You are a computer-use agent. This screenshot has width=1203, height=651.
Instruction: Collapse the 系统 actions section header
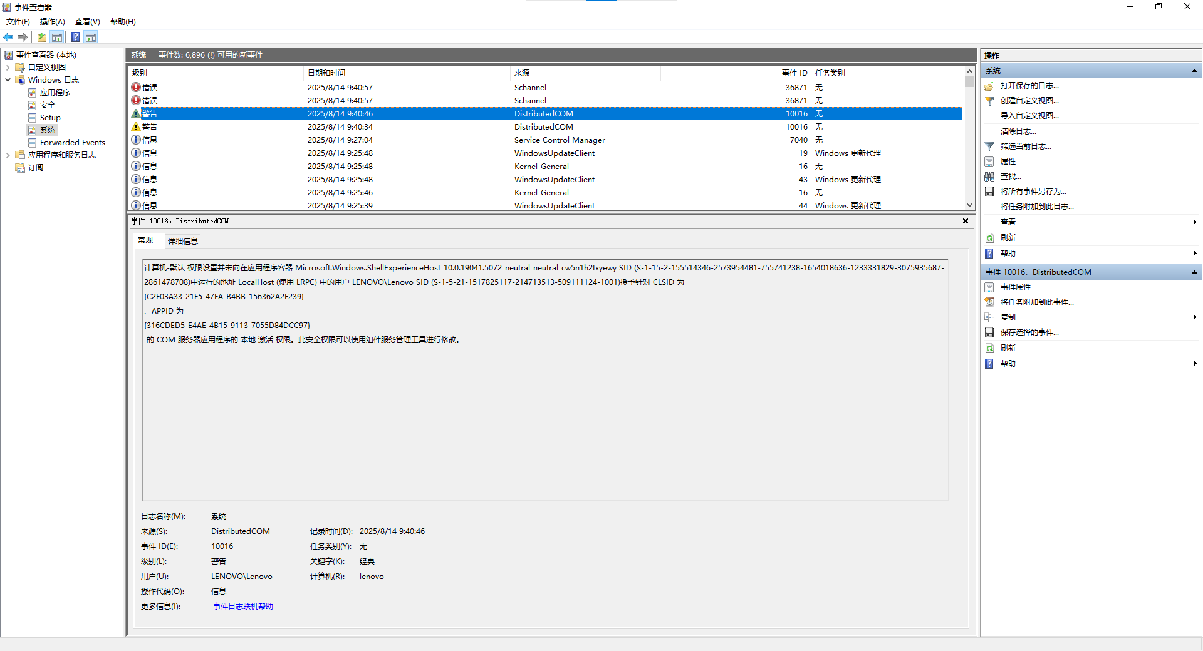(1194, 71)
